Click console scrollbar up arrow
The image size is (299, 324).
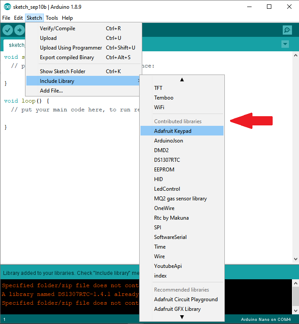click(295, 283)
